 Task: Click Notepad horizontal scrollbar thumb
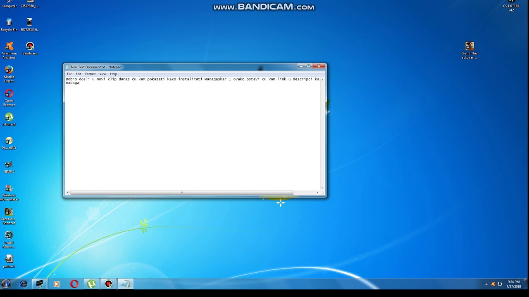tap(181, 193)
